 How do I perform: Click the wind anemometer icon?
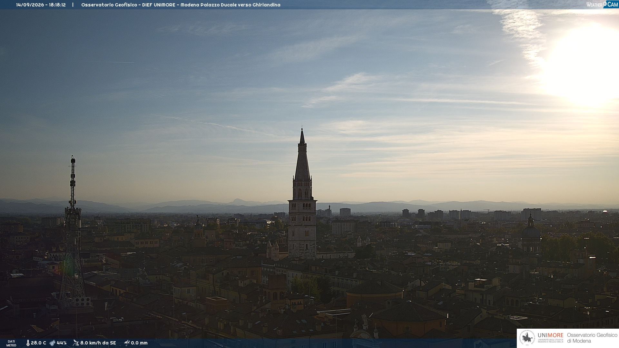tap(76, 343)
